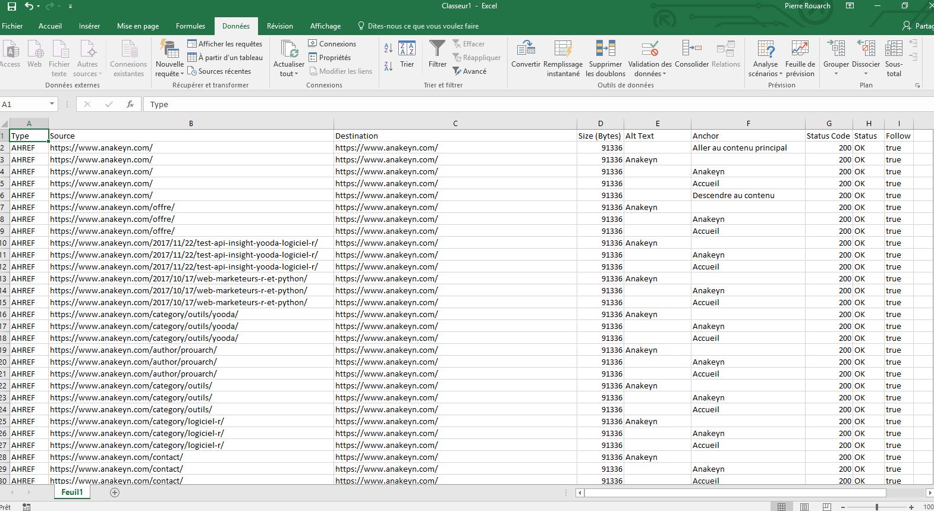
Task: Click the zoom out minus button
Action: (x=843, y=507)
